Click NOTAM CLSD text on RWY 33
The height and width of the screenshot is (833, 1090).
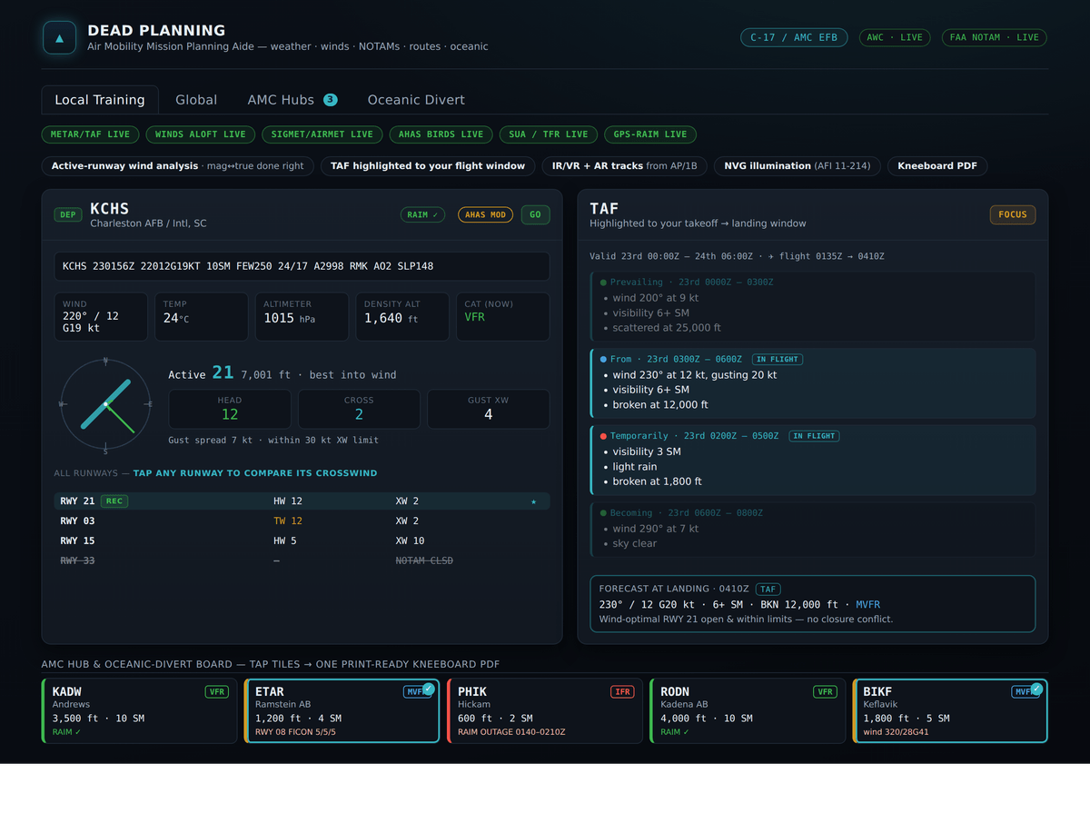pos(424,561)
